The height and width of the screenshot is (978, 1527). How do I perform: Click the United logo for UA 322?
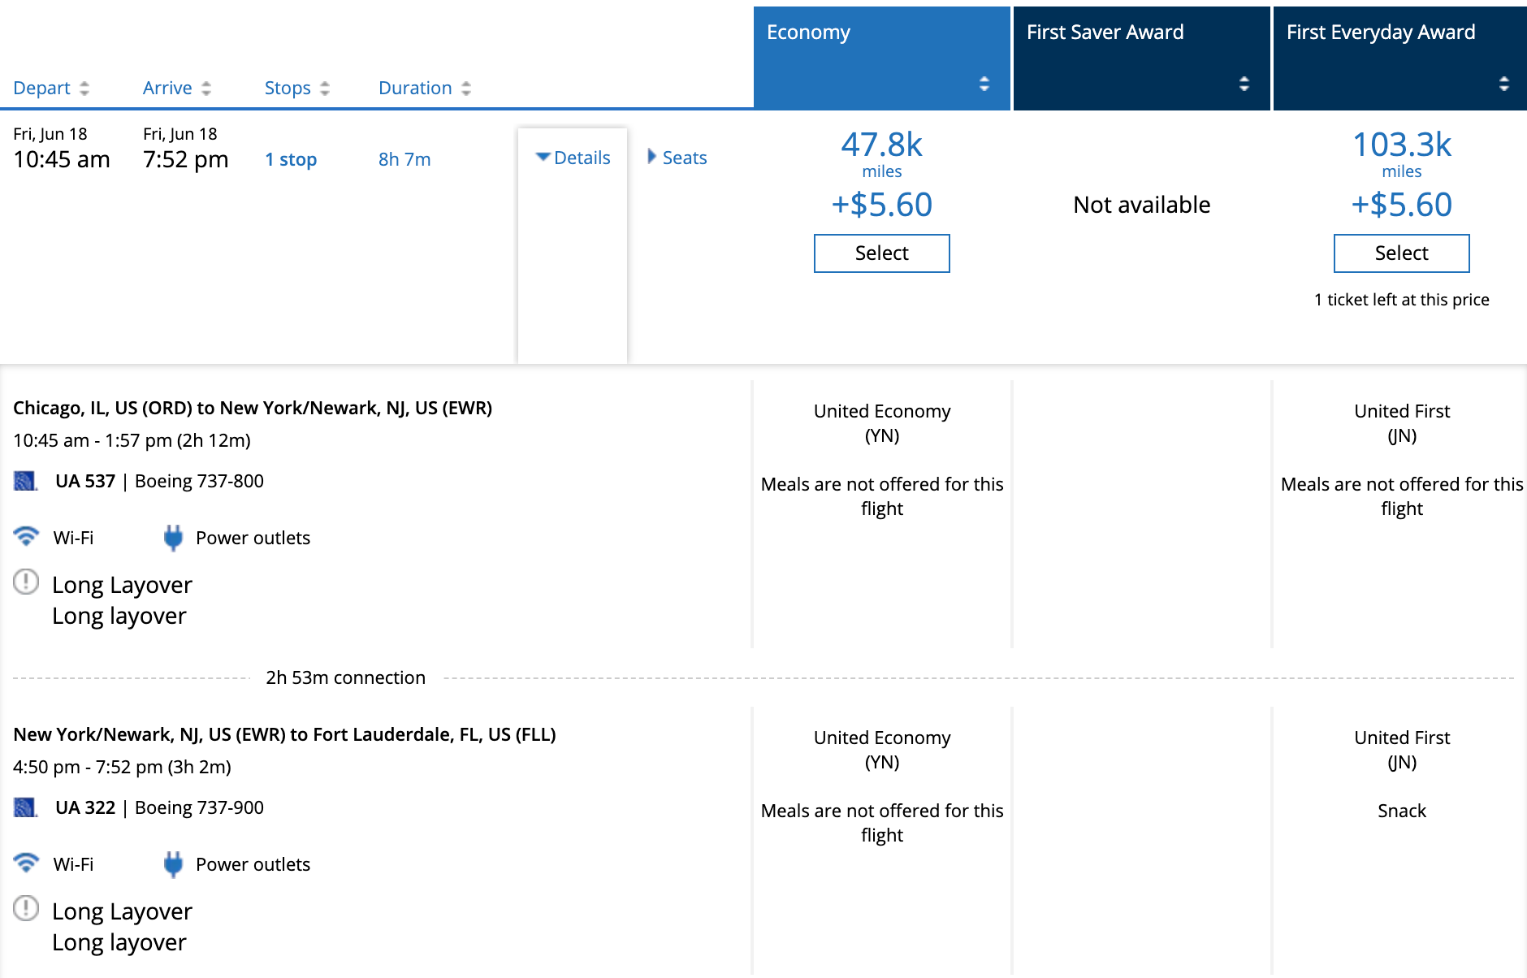pyautogui.click(x=26, y=807)
